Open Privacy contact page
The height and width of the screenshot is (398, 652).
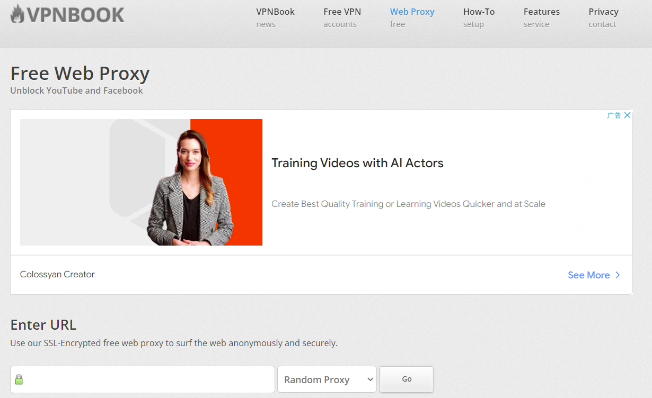click(603, 17)
